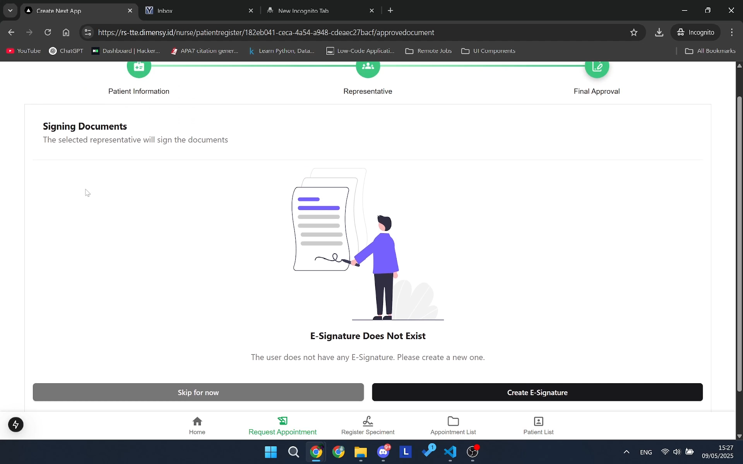Open the YouTube bookmark
The height and width of the screenshot is (464, 743).
click(x=22, y=51)
